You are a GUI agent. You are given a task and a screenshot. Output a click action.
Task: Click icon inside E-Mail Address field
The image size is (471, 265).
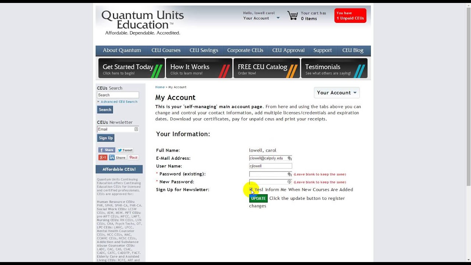(x=290, y=158)
